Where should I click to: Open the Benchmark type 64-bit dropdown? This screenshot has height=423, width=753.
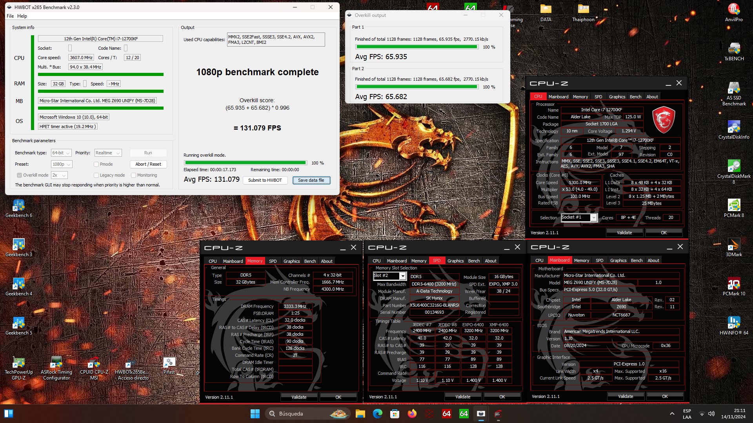click(61, 153)
